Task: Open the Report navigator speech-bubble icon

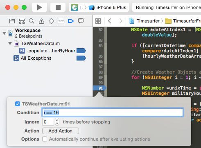Action: 81,21
